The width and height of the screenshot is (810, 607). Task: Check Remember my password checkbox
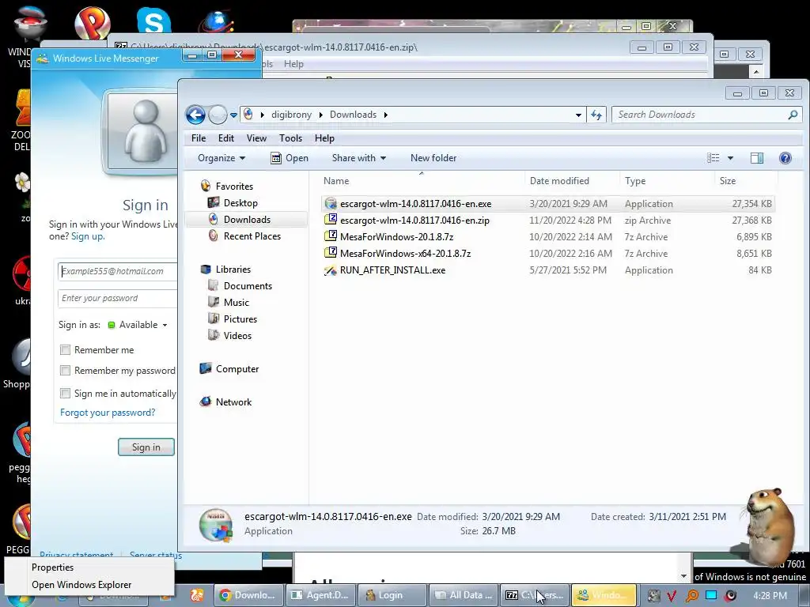(65, 371)
